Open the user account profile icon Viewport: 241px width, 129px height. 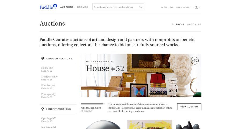click(196, 7)
